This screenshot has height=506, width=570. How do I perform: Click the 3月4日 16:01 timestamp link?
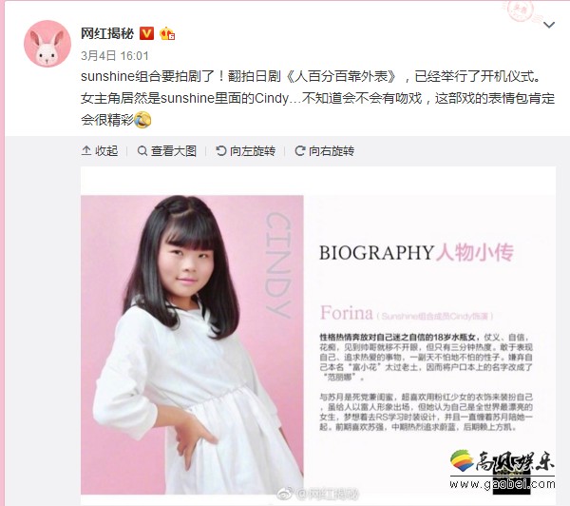(x=115, y=56)
